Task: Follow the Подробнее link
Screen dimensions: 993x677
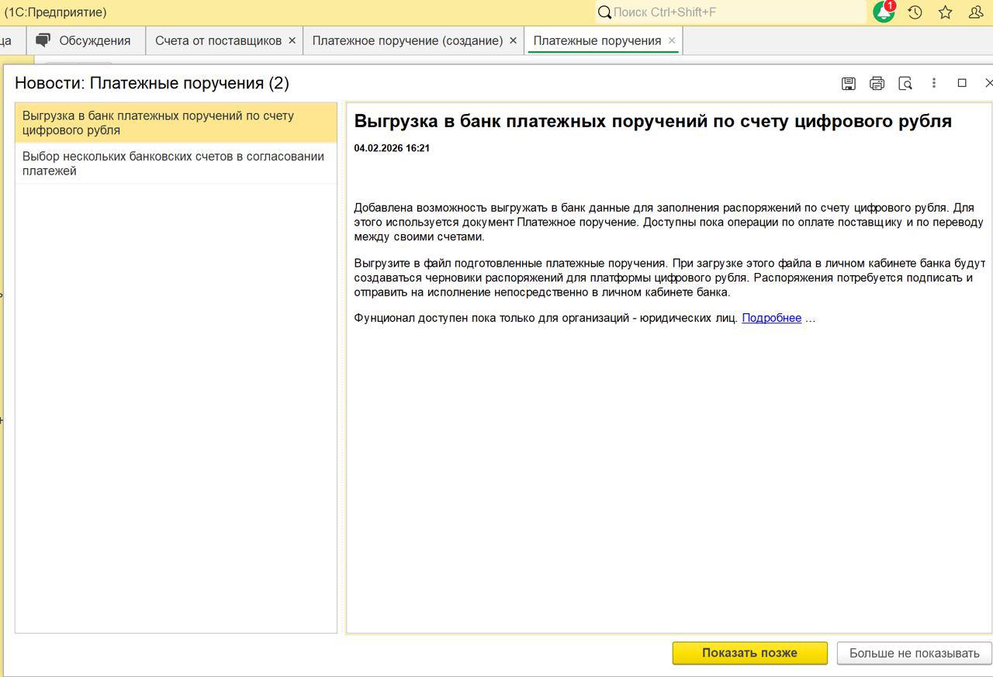Action: point(771,318)
